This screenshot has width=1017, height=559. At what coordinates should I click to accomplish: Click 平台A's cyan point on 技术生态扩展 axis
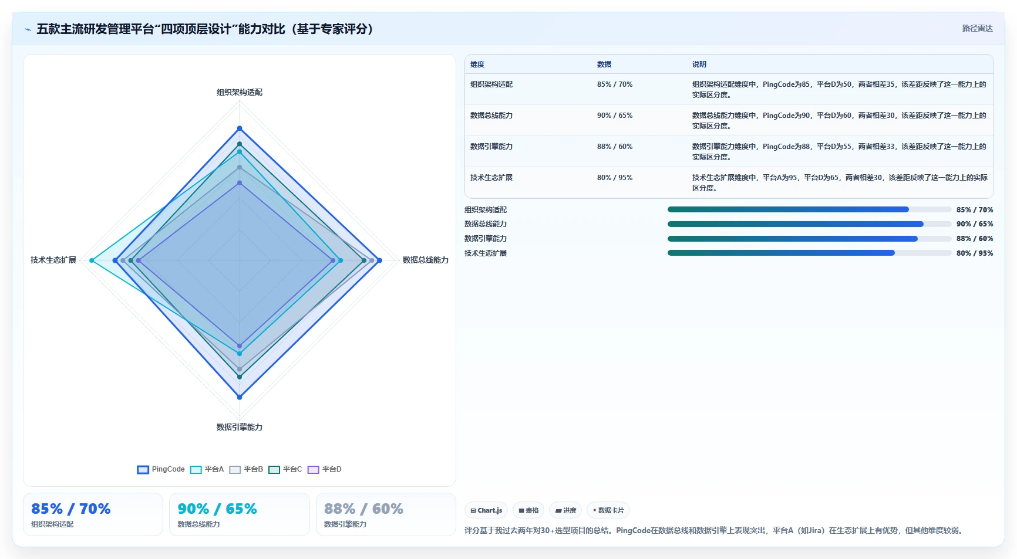(92, 260)
